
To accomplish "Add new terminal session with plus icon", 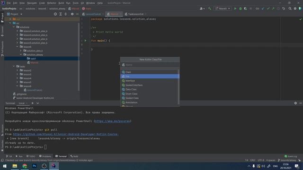I will [x=33, y=103].
